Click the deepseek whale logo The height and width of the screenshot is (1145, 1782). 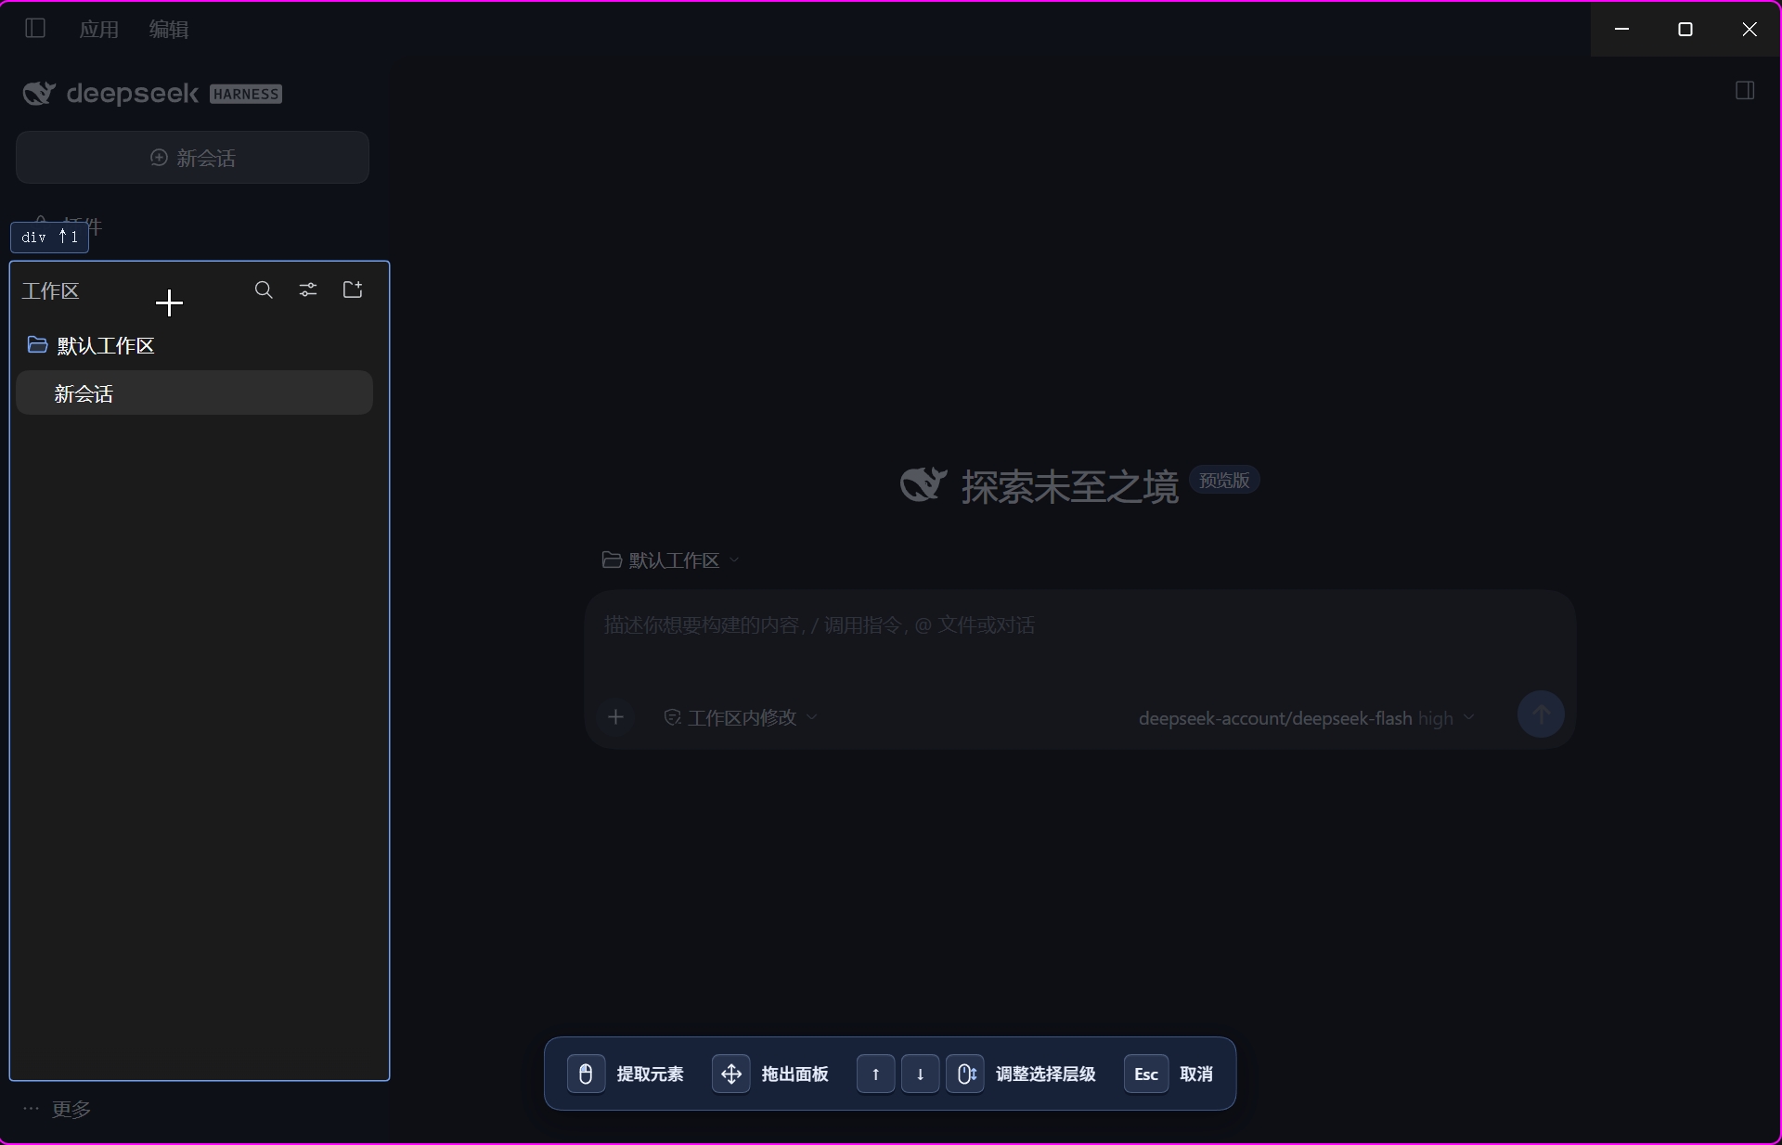coord(39,94)
